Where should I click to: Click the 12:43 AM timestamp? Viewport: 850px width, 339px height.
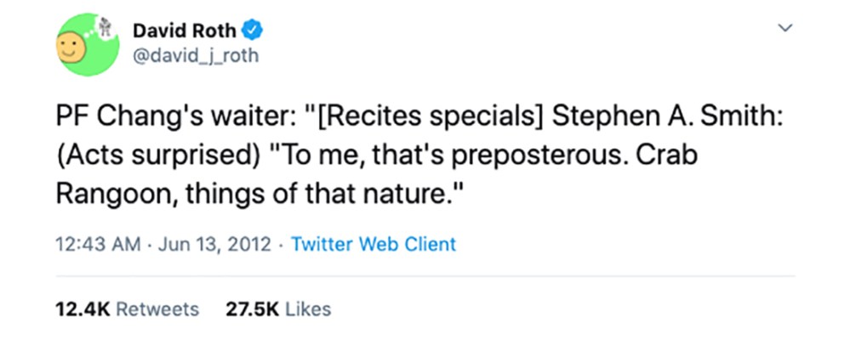point(98,244)
